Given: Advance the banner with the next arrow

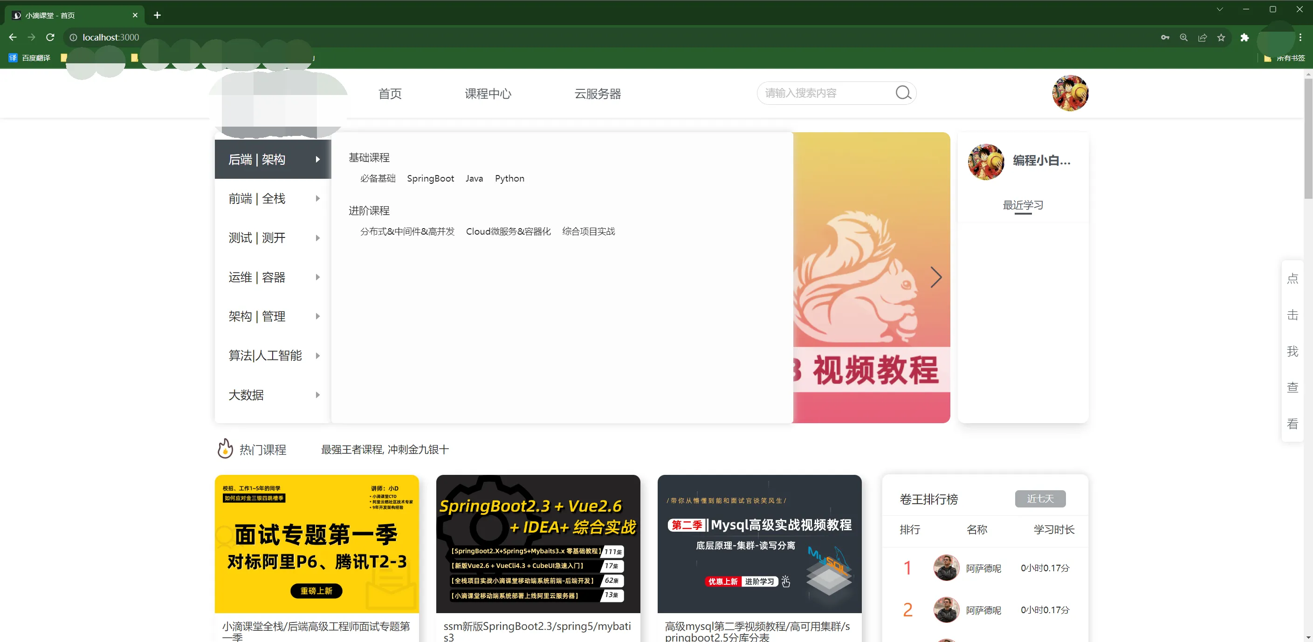Looking at the screenshot, I should tap(936, 277).
